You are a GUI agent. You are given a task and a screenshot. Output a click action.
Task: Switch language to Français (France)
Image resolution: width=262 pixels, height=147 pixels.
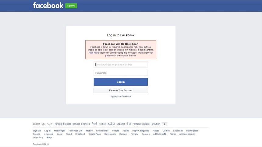point(62,124)
